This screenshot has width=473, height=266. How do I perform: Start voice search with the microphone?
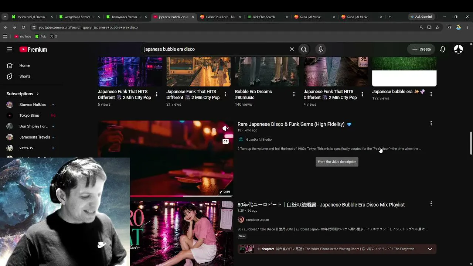(x=321, y=49)
